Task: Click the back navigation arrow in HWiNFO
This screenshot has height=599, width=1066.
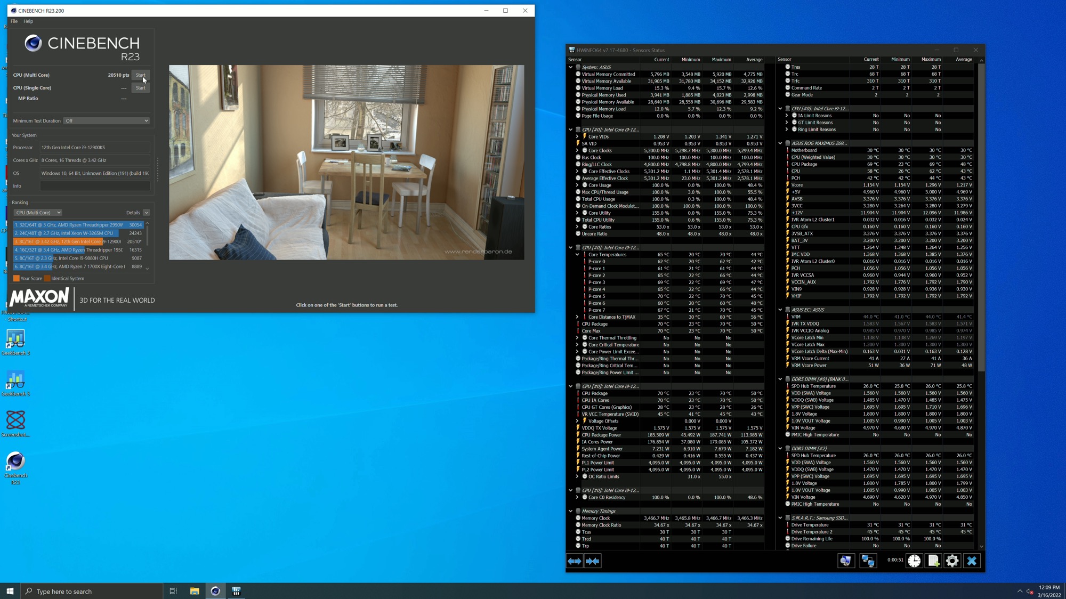Action: 576,561
